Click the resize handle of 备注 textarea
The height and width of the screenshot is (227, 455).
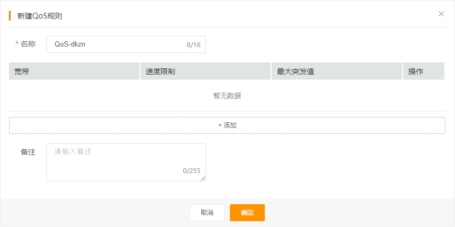(x=203, y=178)
